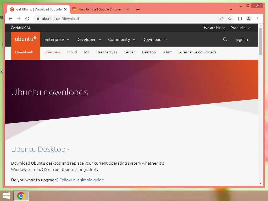Open the Chrome three-dot menu
This screenshot has height=201, width=268.
[257, 19]
